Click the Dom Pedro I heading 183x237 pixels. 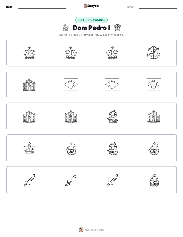click(91, 28)
